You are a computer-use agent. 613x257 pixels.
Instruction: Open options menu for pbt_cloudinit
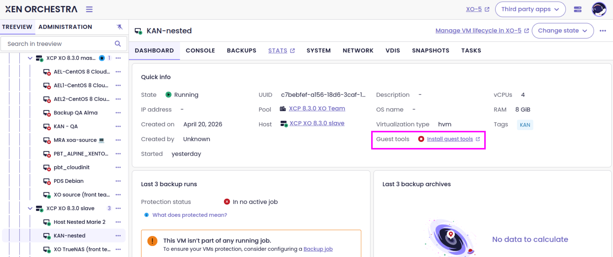pyautogui.click(x=118, y=167)
